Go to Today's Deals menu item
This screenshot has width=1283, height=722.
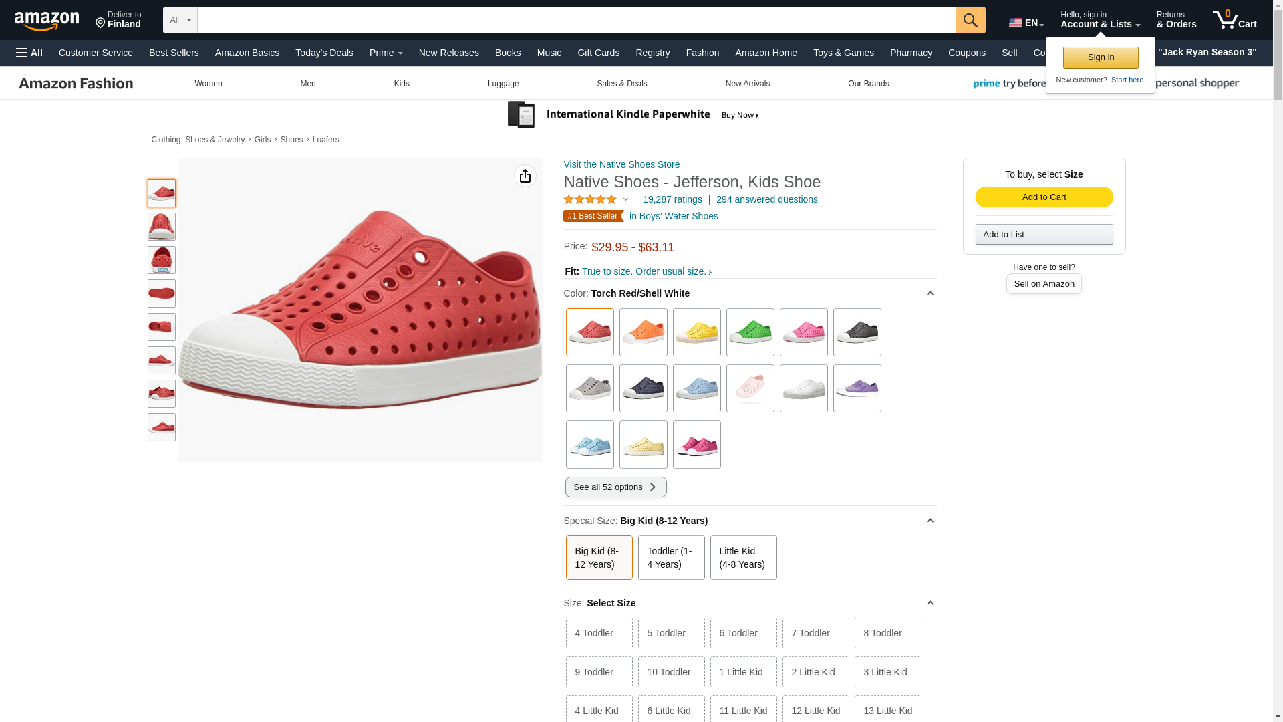pyautogui.click(x=324, y=53)
